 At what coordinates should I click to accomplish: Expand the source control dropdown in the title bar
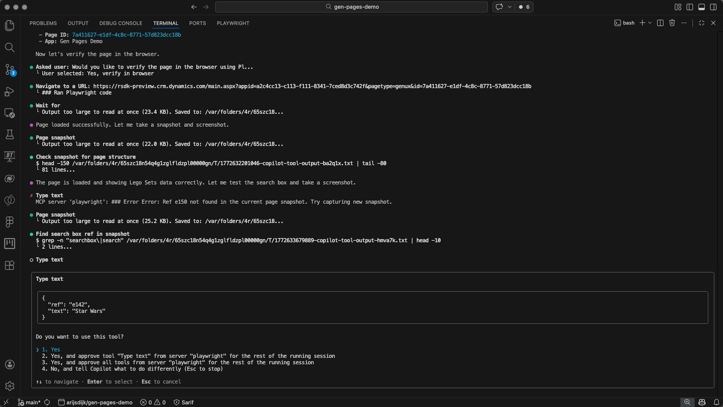point(509,7)
